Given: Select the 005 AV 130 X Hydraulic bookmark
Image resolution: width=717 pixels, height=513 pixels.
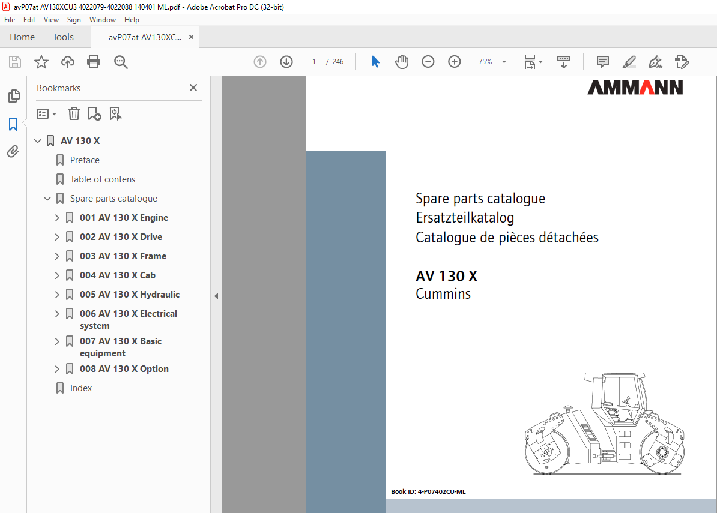Looking at the screenshot, I should point(129,295).
